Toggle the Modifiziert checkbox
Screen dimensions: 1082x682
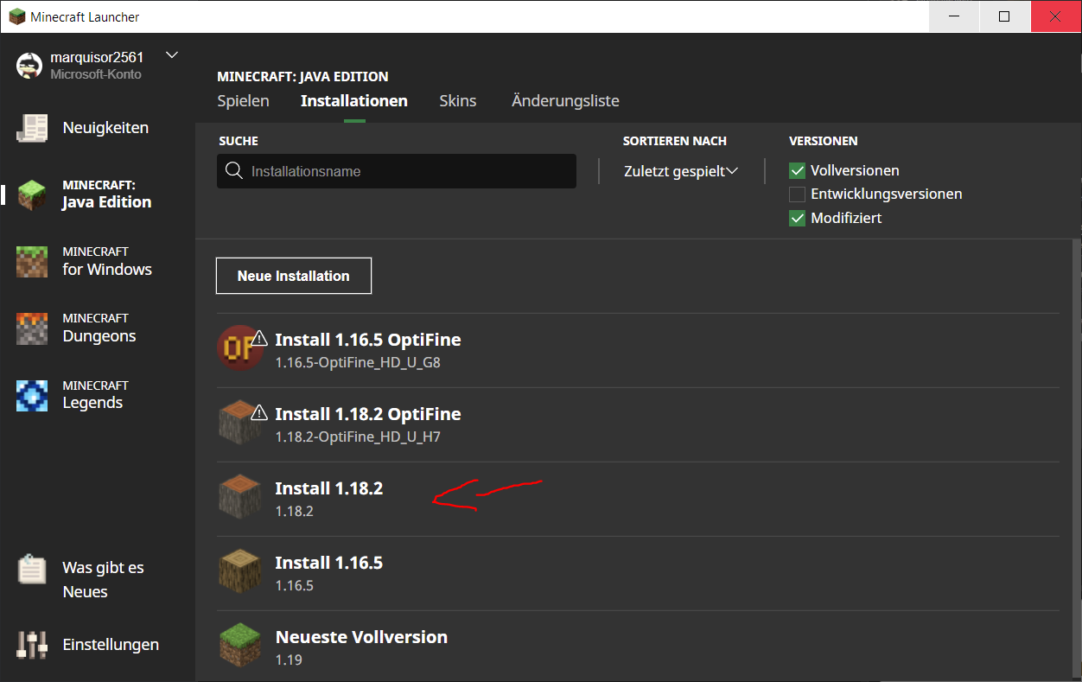click(x=798, y=218)
